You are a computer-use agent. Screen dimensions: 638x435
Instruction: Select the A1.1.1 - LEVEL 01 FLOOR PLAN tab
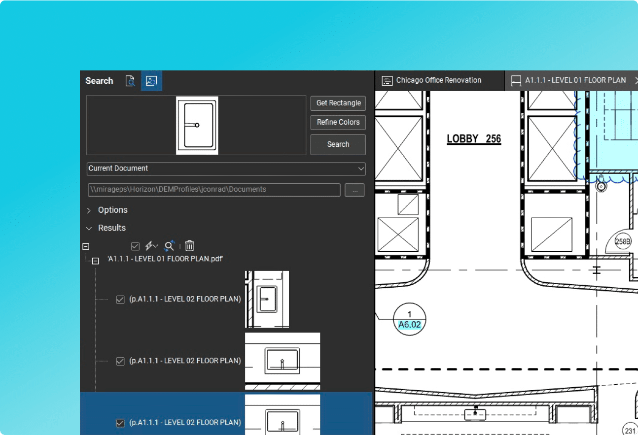(x=575, y=80)
